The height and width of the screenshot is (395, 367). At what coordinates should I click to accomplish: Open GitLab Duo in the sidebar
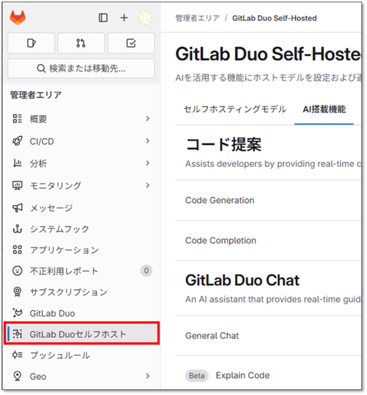[x=81, y=313]
